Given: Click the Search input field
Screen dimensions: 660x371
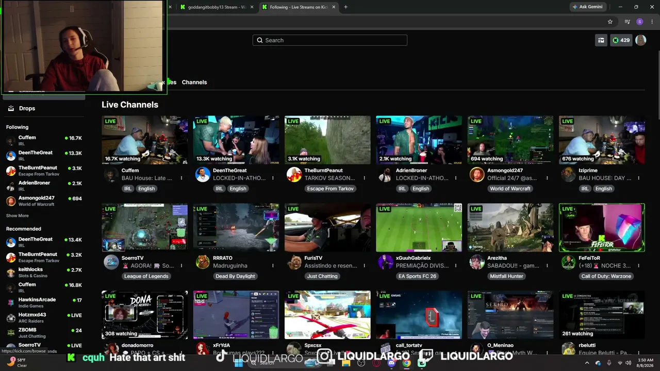Looking at the screenshot, I should [x=330, y=40].
